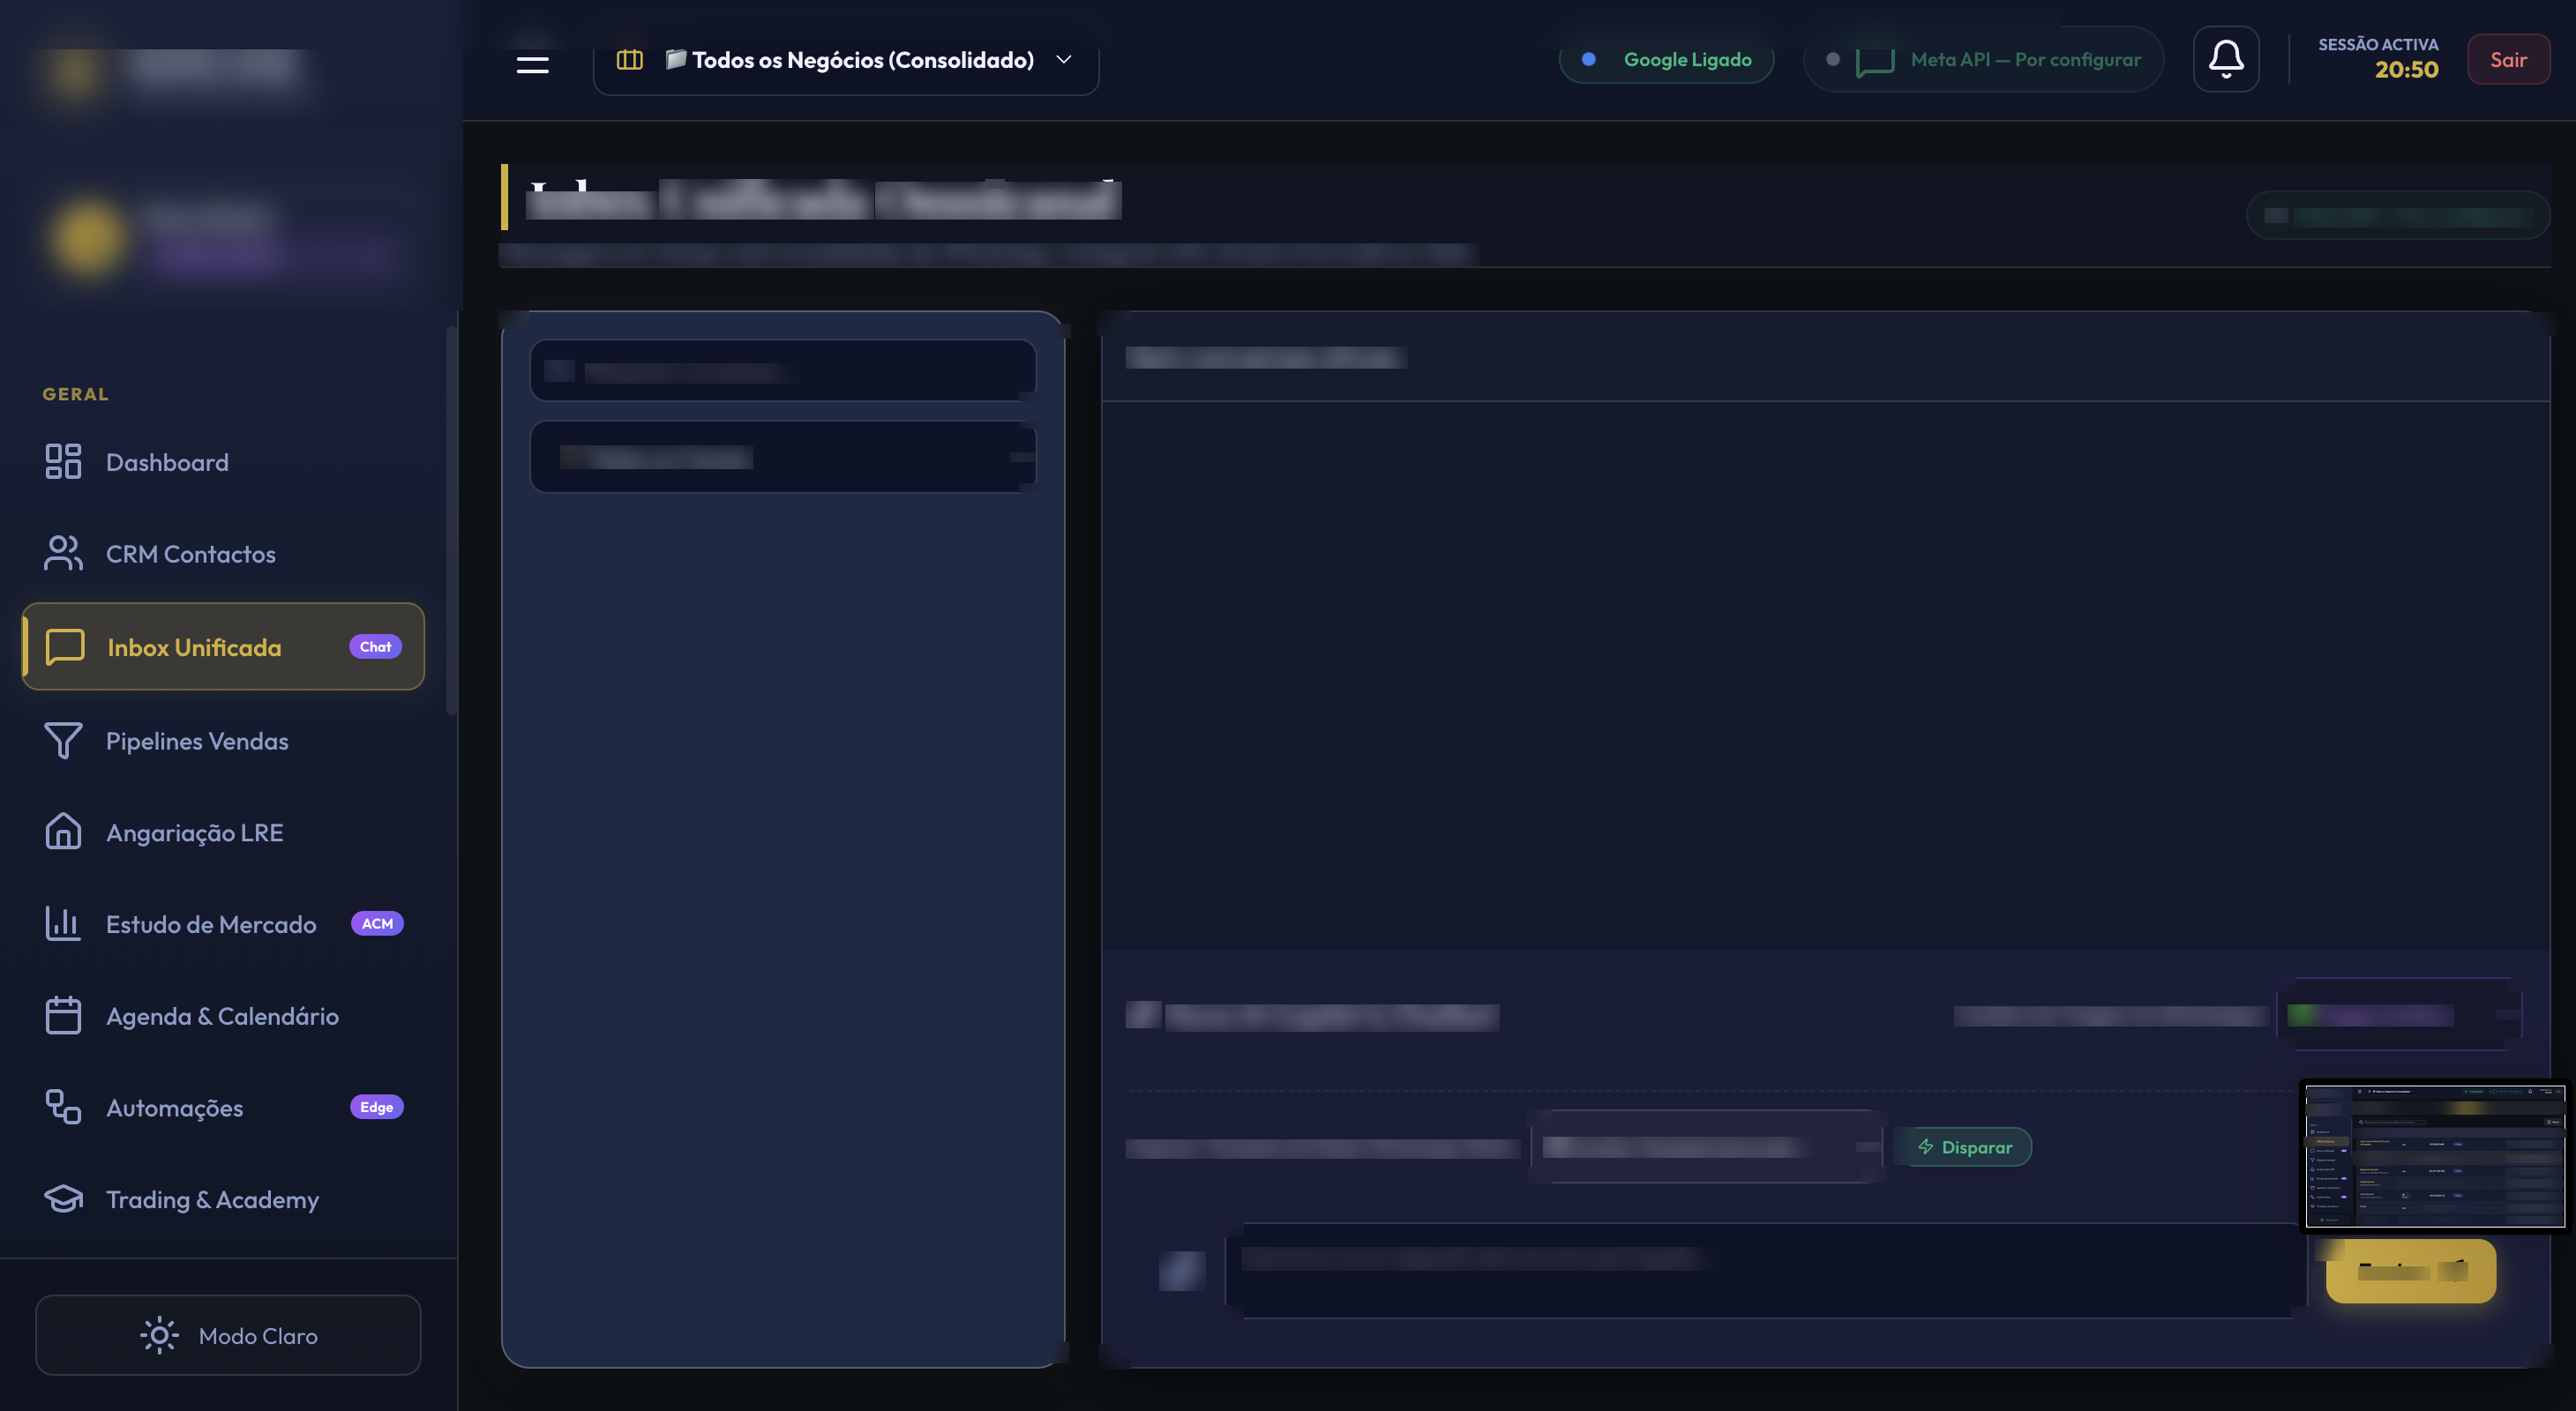The height and width of the screenshot is (1411, 2576).
Task: Click the Sair logout button
Action: pos(2508,60)
